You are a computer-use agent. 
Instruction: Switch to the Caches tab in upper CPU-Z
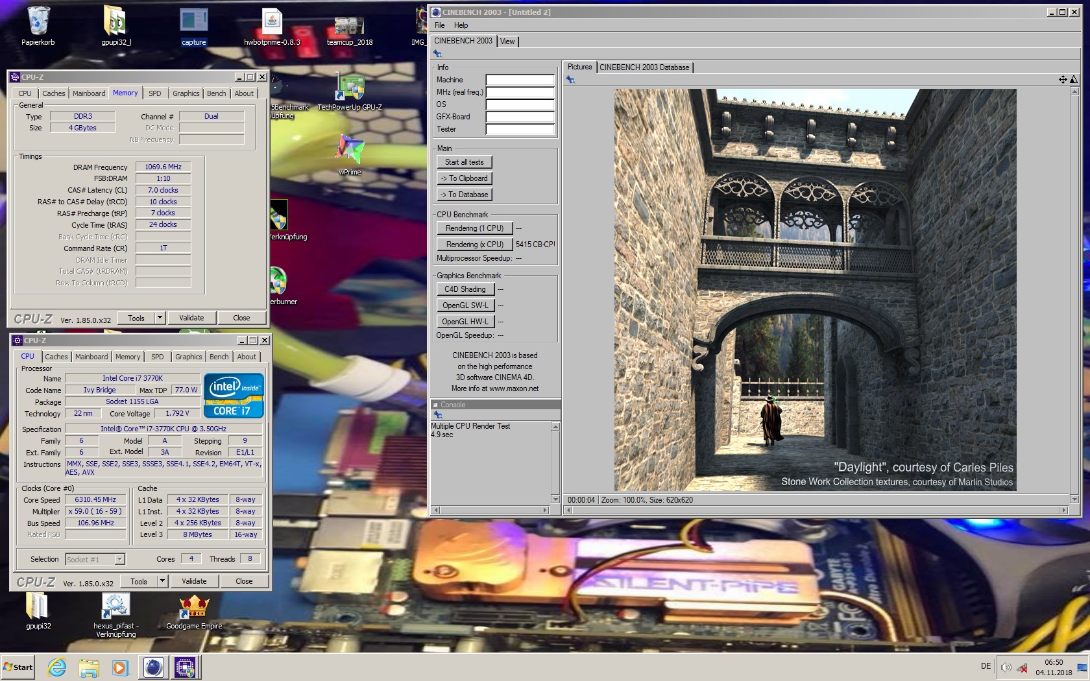click(53, 93)
